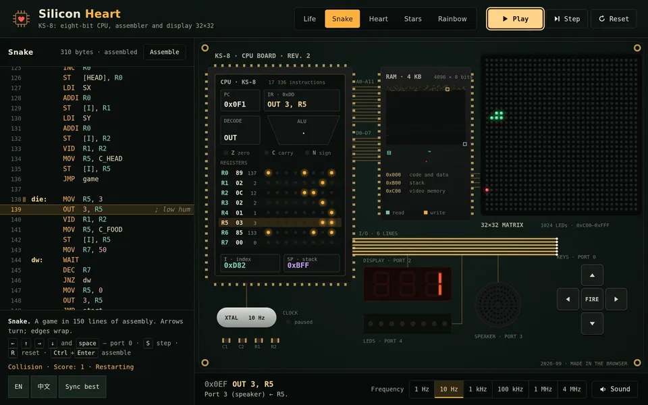Click the Assemble button
Image resolution: width=648 pixels, height=405 pixels.
[x=165, y=52]
